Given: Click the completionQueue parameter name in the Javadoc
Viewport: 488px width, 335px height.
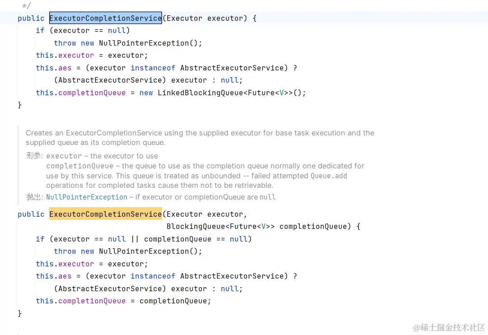Looking at the screenshot, I should click(x=79, y=166).
